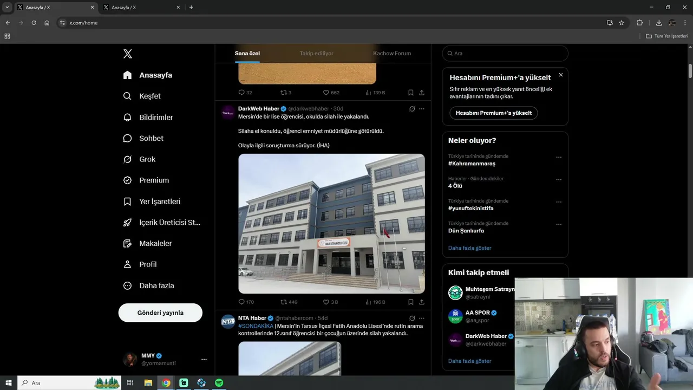
Task: Click the #SONDAKİKA hashtag link
Action: tap(256, 326)
